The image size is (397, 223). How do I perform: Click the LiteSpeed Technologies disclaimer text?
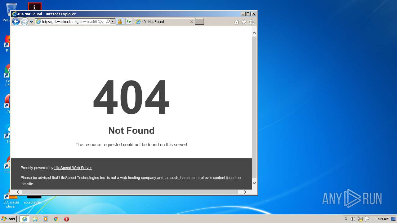click(131, 181)
